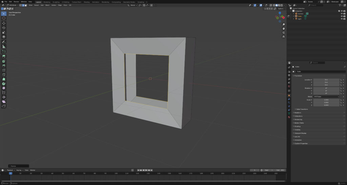Image resolution: width=347 pixels, height=185 pixels.
Task: Expand the Delta Transform section
Action: pyautogui.click(x=302, y=109)
